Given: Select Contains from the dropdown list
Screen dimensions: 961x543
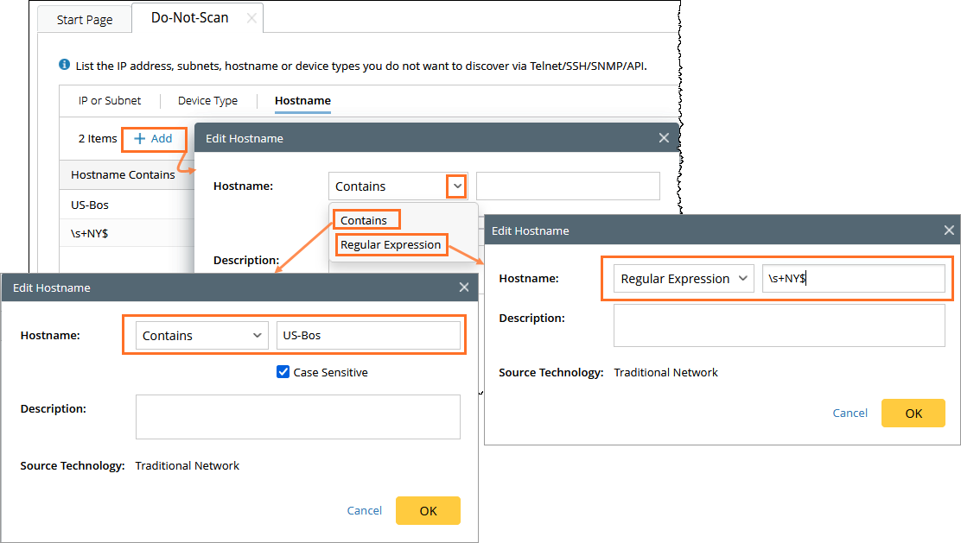Looking at the screenshot, I should pos(364,220).
